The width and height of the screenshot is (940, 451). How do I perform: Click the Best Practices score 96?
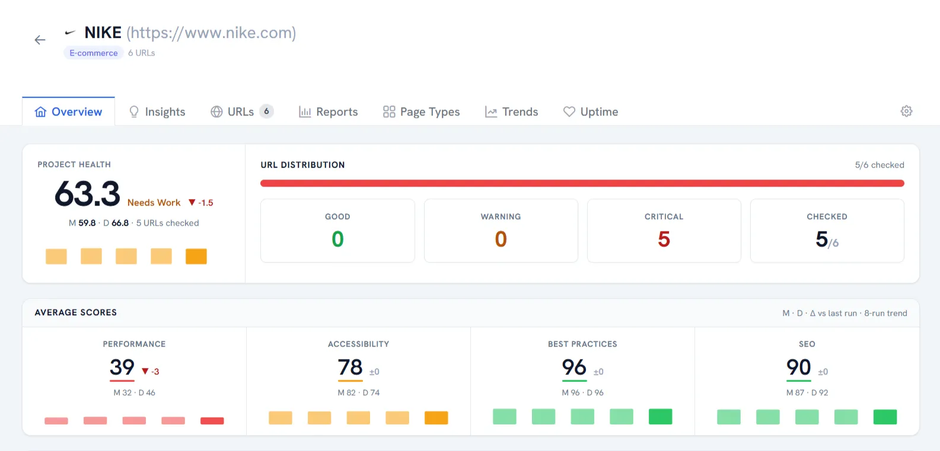click(575, 367)
